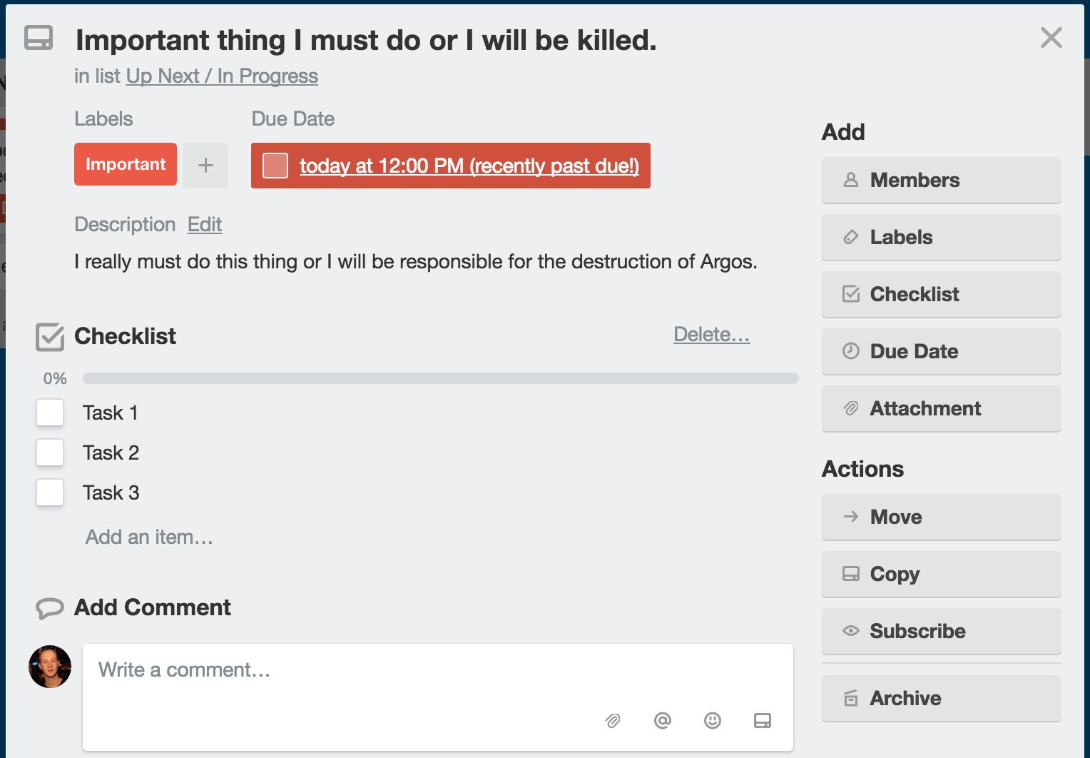This screenshot has width=1090, height=758.
Task: Click the checklist icon beside Checklist heading
Action: [50, 337]
